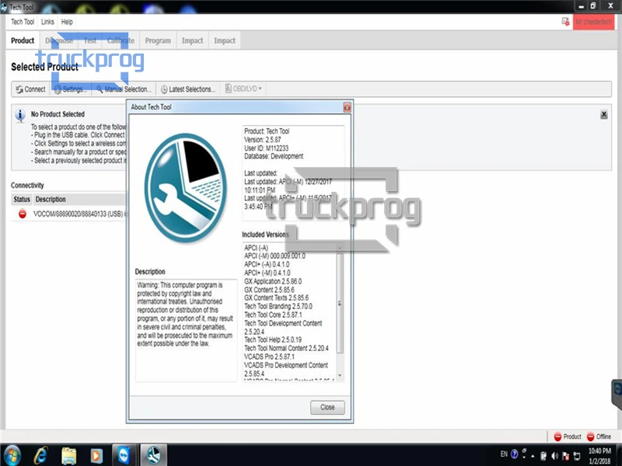This screenshot has height=466, width=622.
Task: Show hidden tray icons arrow
Action: point(533,456)
